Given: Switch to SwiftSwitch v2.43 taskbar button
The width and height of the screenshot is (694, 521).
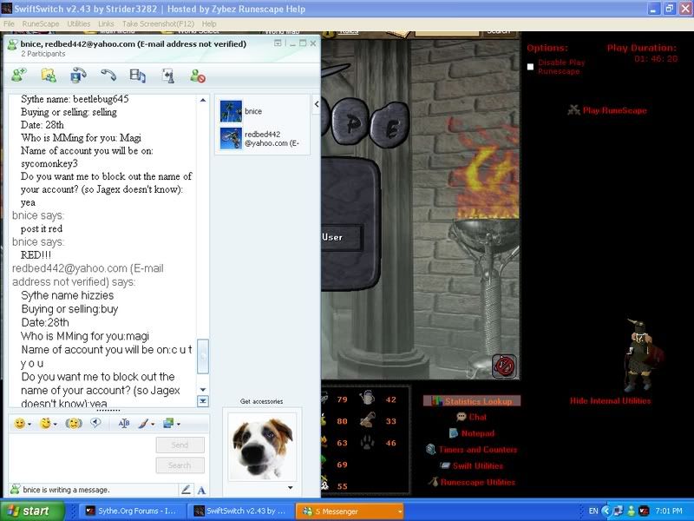Looking at the screenshot, I should 241,511.
